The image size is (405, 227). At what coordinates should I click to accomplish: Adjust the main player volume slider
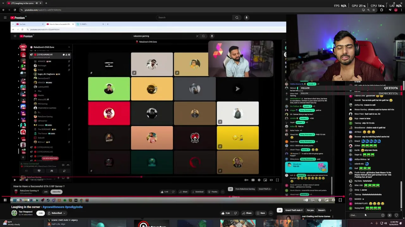click(25, 200)
